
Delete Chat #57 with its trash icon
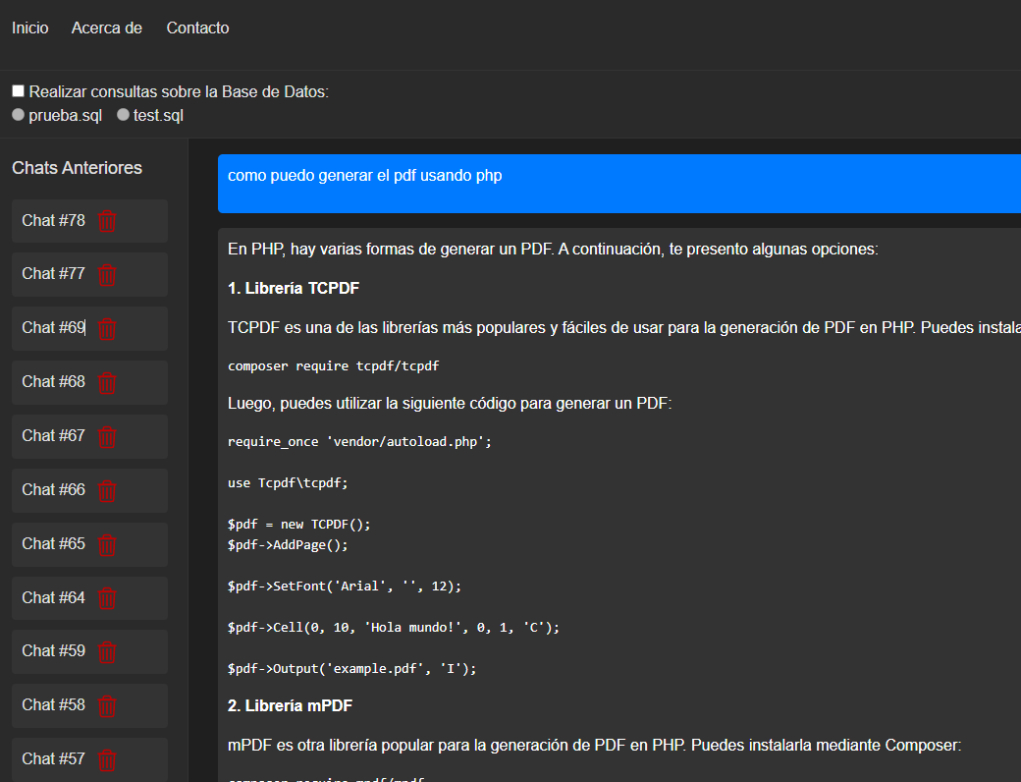(x=107, y=760)
